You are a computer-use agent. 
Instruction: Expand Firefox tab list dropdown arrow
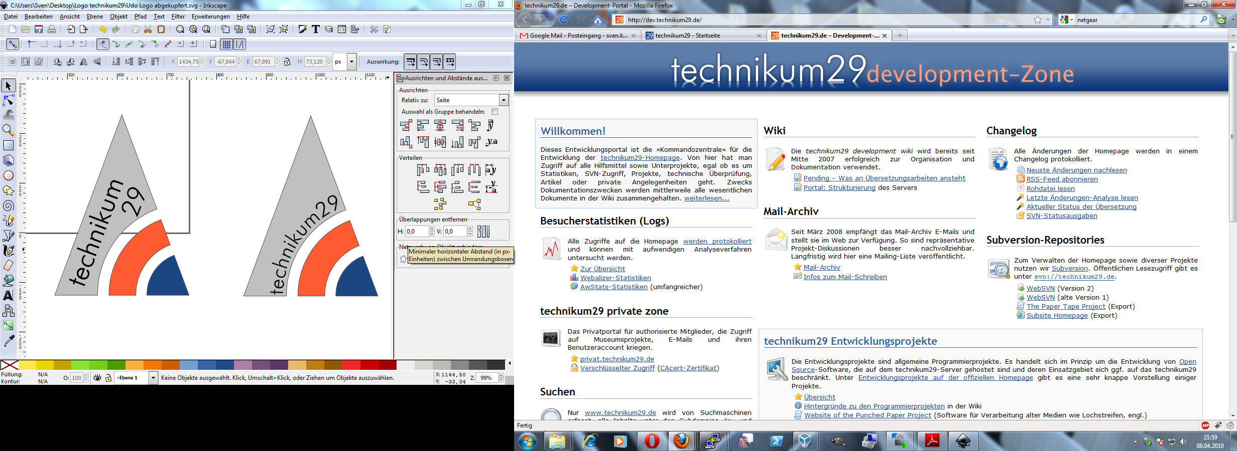1232,36
